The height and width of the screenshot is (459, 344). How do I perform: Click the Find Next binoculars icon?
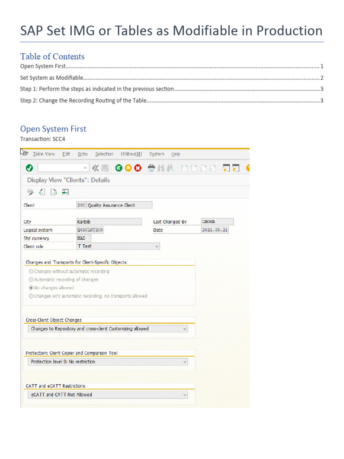(170, 168)
